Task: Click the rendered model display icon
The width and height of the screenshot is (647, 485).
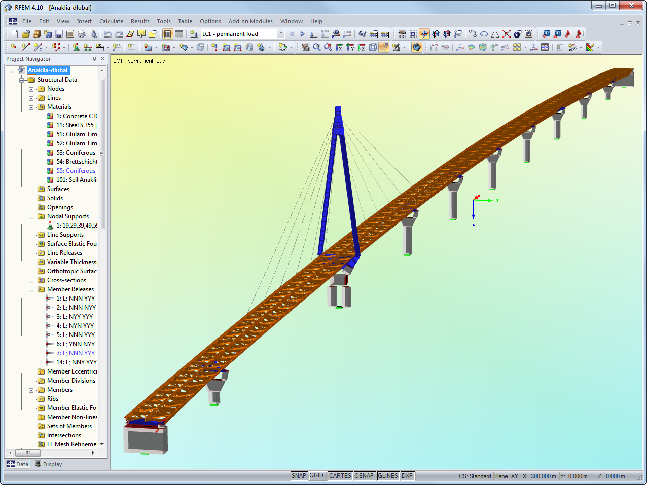Action: point(416,47)
